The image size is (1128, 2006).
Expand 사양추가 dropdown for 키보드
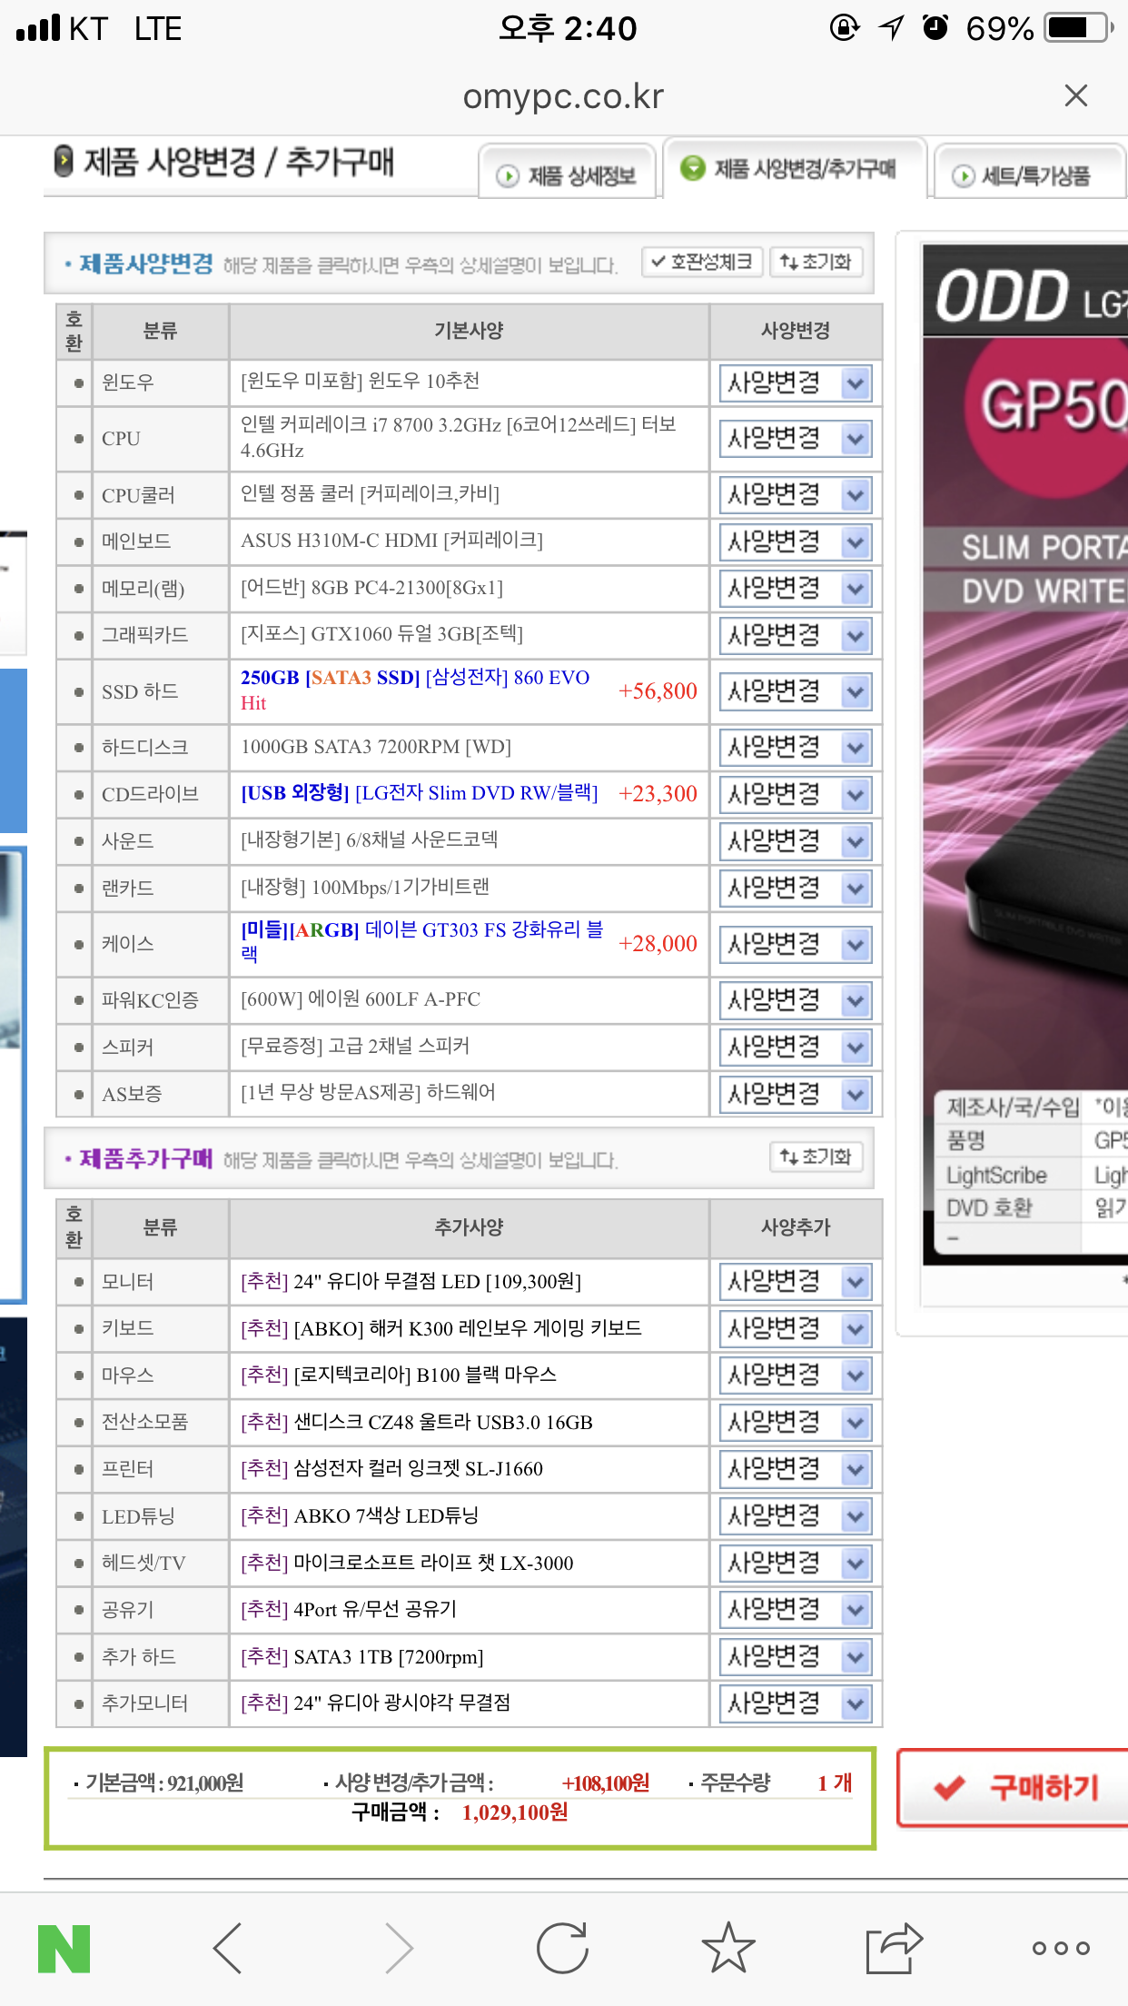point(796,1329)
